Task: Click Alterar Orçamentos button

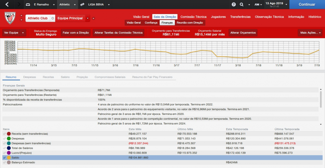Action: coord(243,33)
